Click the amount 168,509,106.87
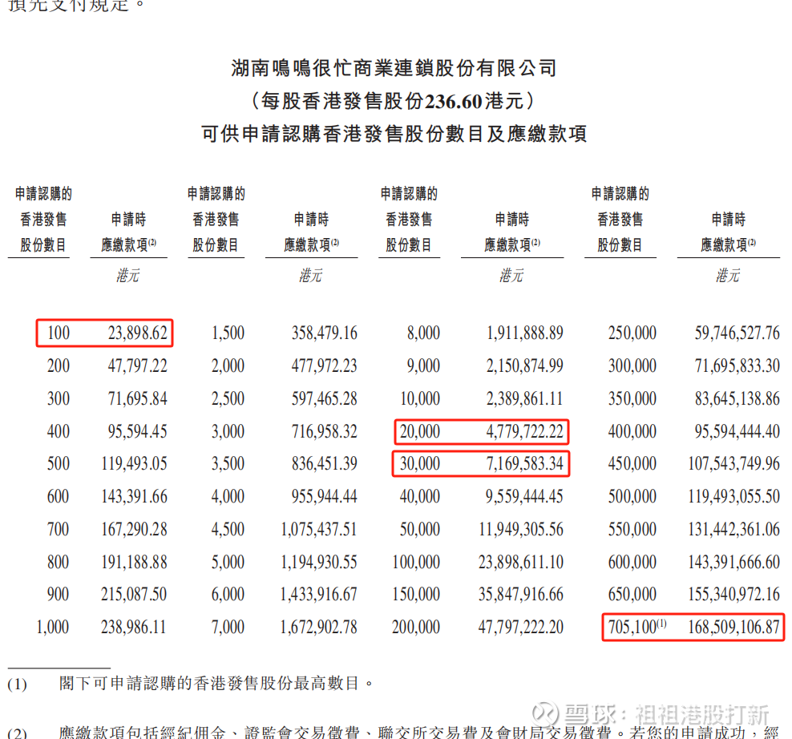Image resolution: width=792 pixels, height=739 pixels. tap(734, 628)
